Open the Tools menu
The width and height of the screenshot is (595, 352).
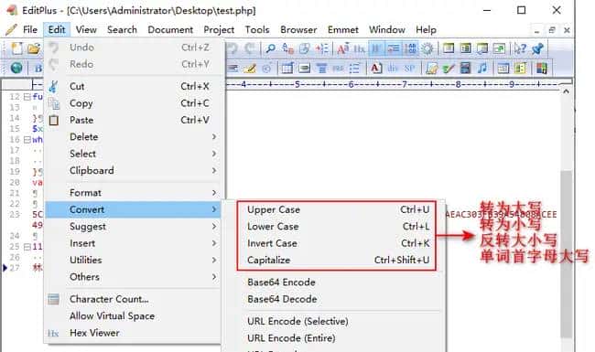pyautogui.click(x=257, y=29)
